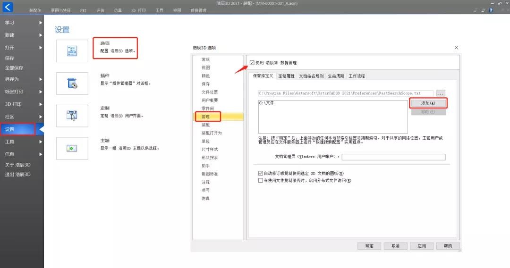Switch to the 工作流程 dialog tab

(357, 76)
